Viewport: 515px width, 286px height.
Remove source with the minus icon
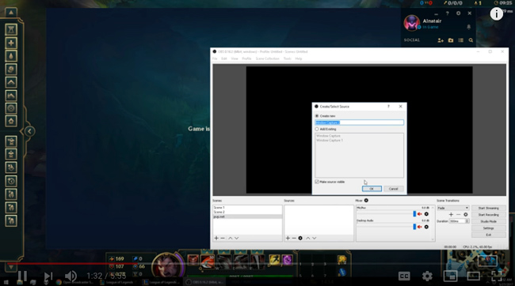(294, 238)
